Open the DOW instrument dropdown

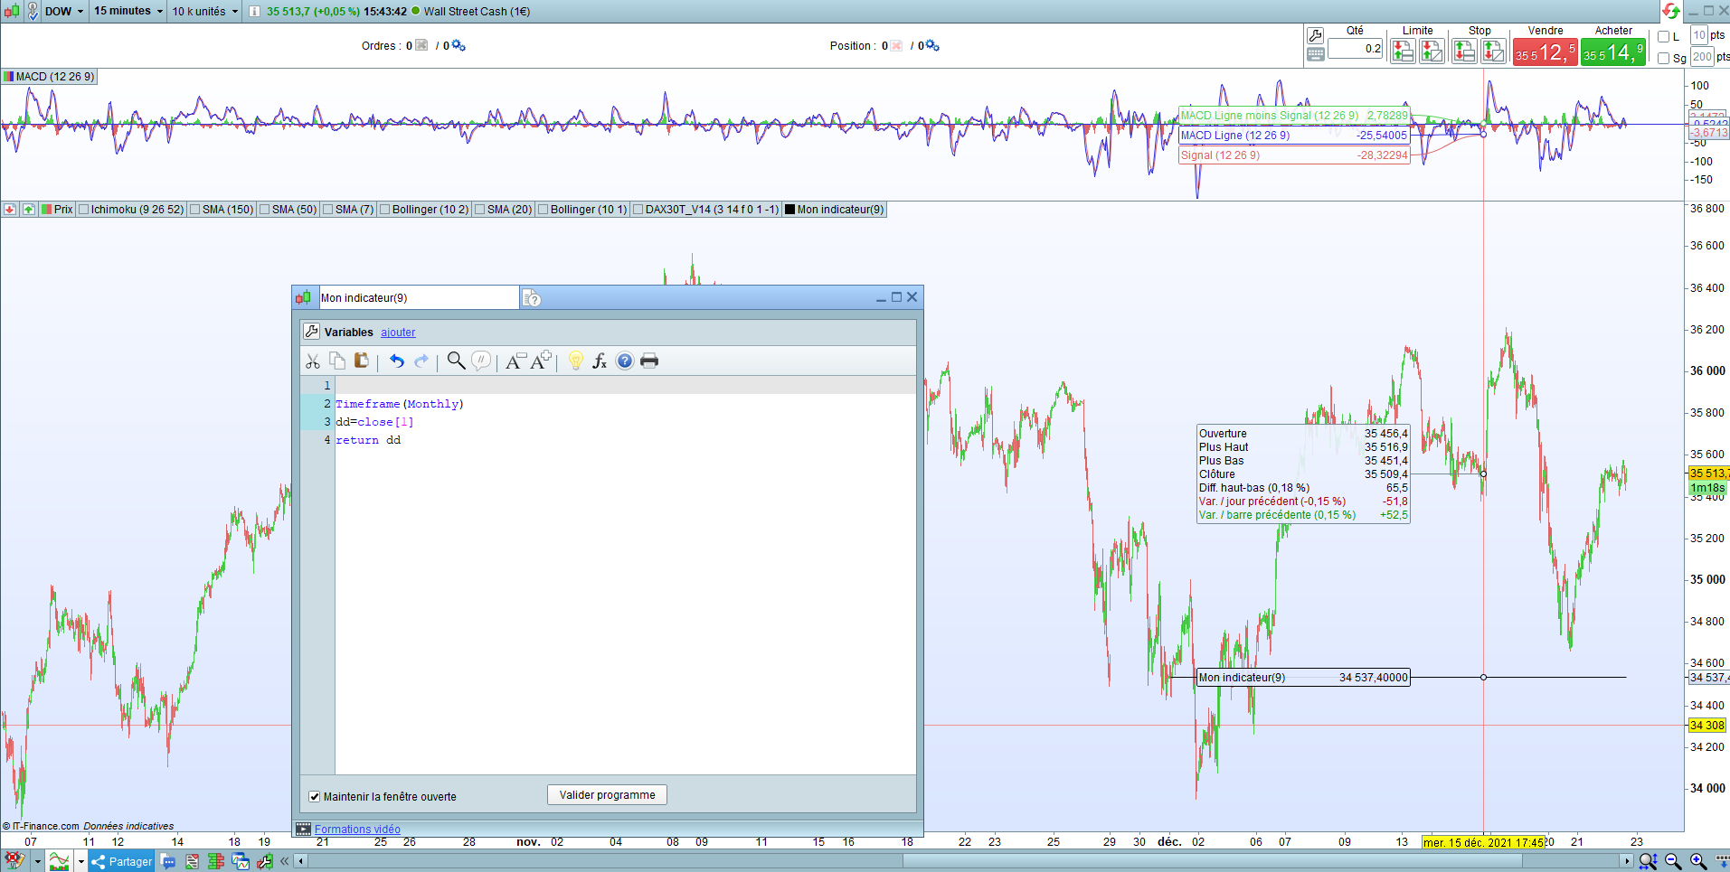(x=64, y=12)
